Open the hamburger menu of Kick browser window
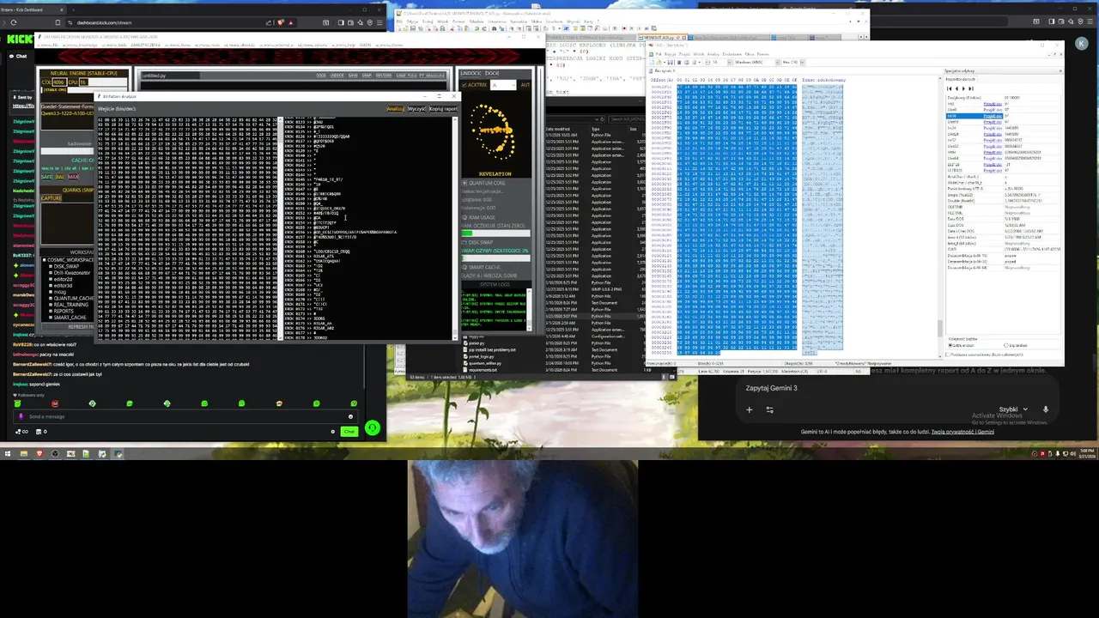Viewport: 1099px width, 618px height. tap(379, 22)
